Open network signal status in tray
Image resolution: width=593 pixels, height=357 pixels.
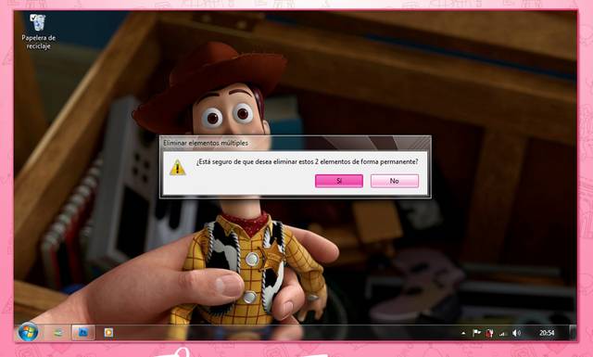pyautogui.click(x=502, y=333)
